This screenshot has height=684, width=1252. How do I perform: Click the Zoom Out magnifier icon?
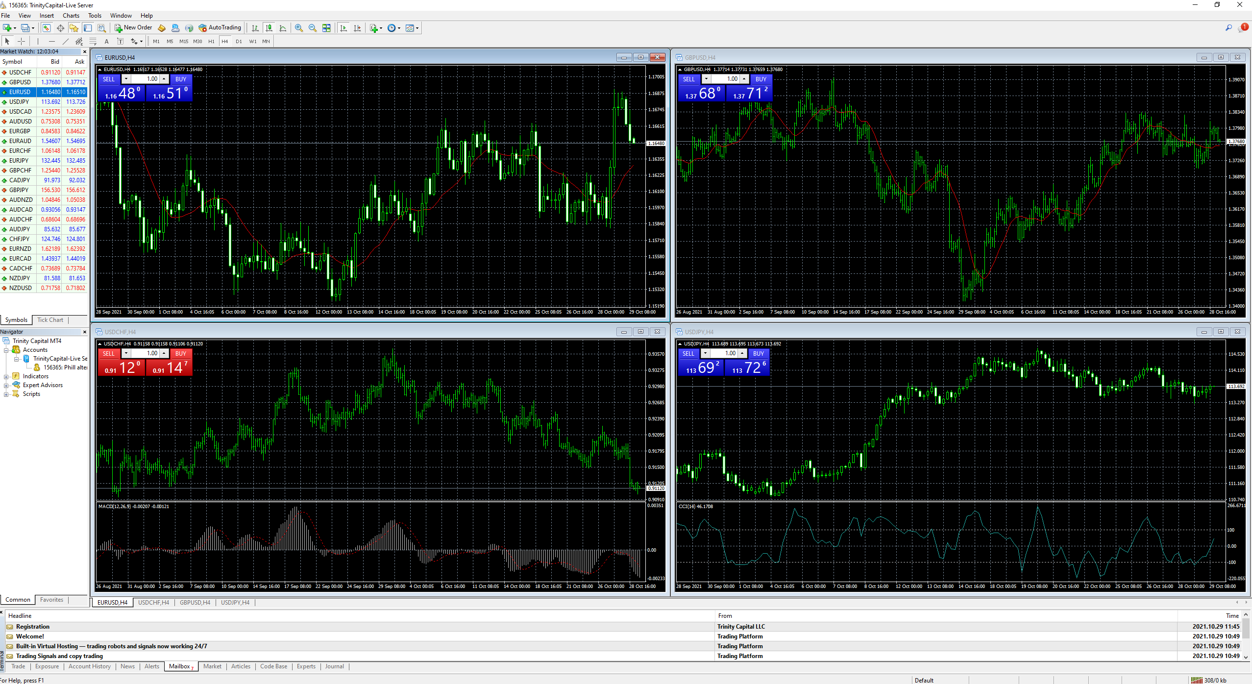pos(312,28)
